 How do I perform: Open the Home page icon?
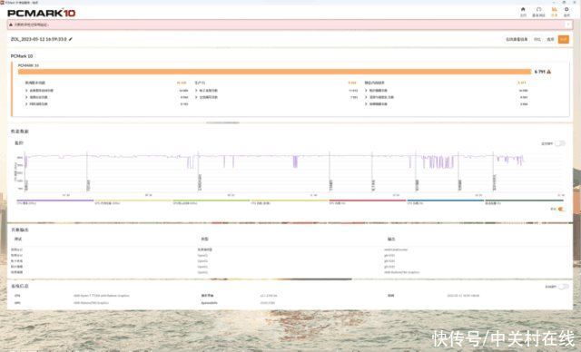pyautogui.click(x=523, y=9)
